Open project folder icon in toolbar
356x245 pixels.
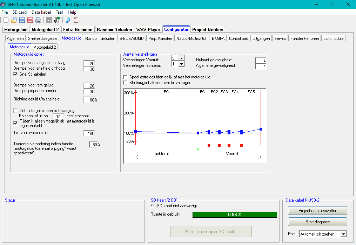click(x=14, y=20)
